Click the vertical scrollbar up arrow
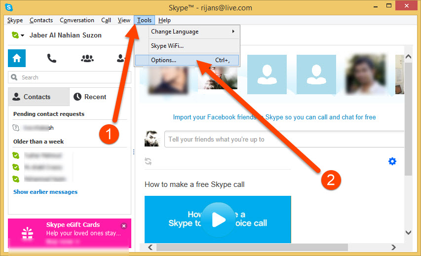Image resolution: width=421 pixels, height=256 pixels. 408,56
